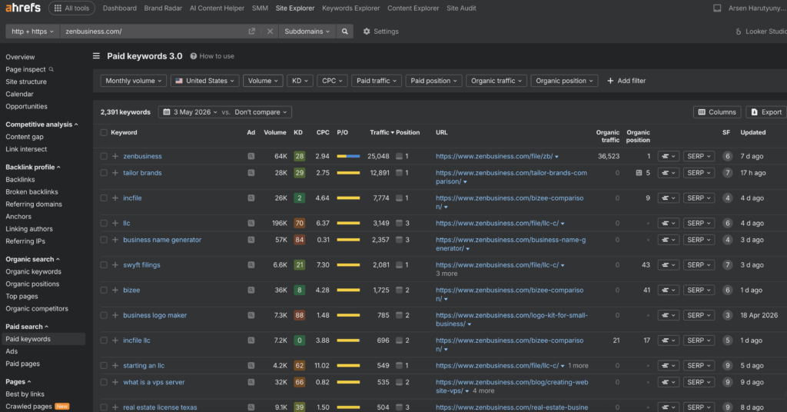Open the Subdomains mode dropdown

pos(307,31)
